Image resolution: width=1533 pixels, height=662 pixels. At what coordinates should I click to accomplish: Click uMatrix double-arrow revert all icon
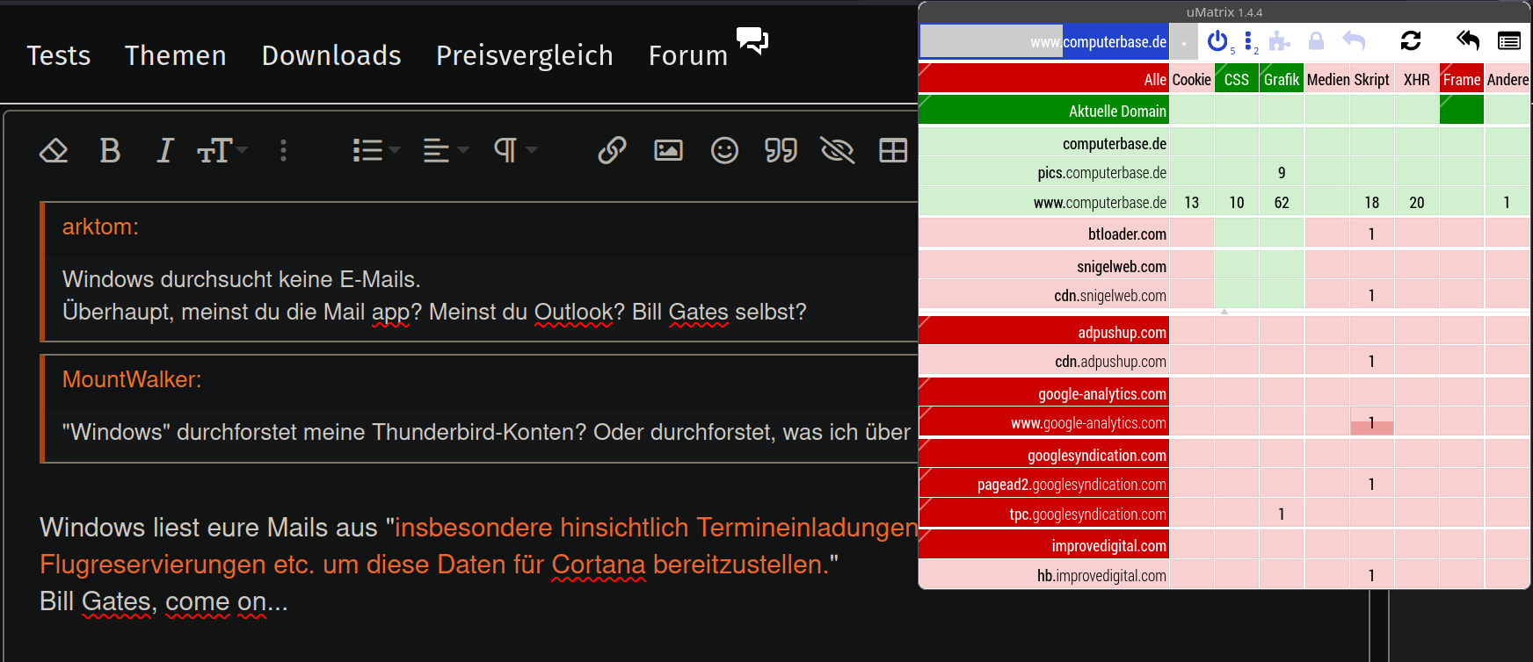point(1468,40)
